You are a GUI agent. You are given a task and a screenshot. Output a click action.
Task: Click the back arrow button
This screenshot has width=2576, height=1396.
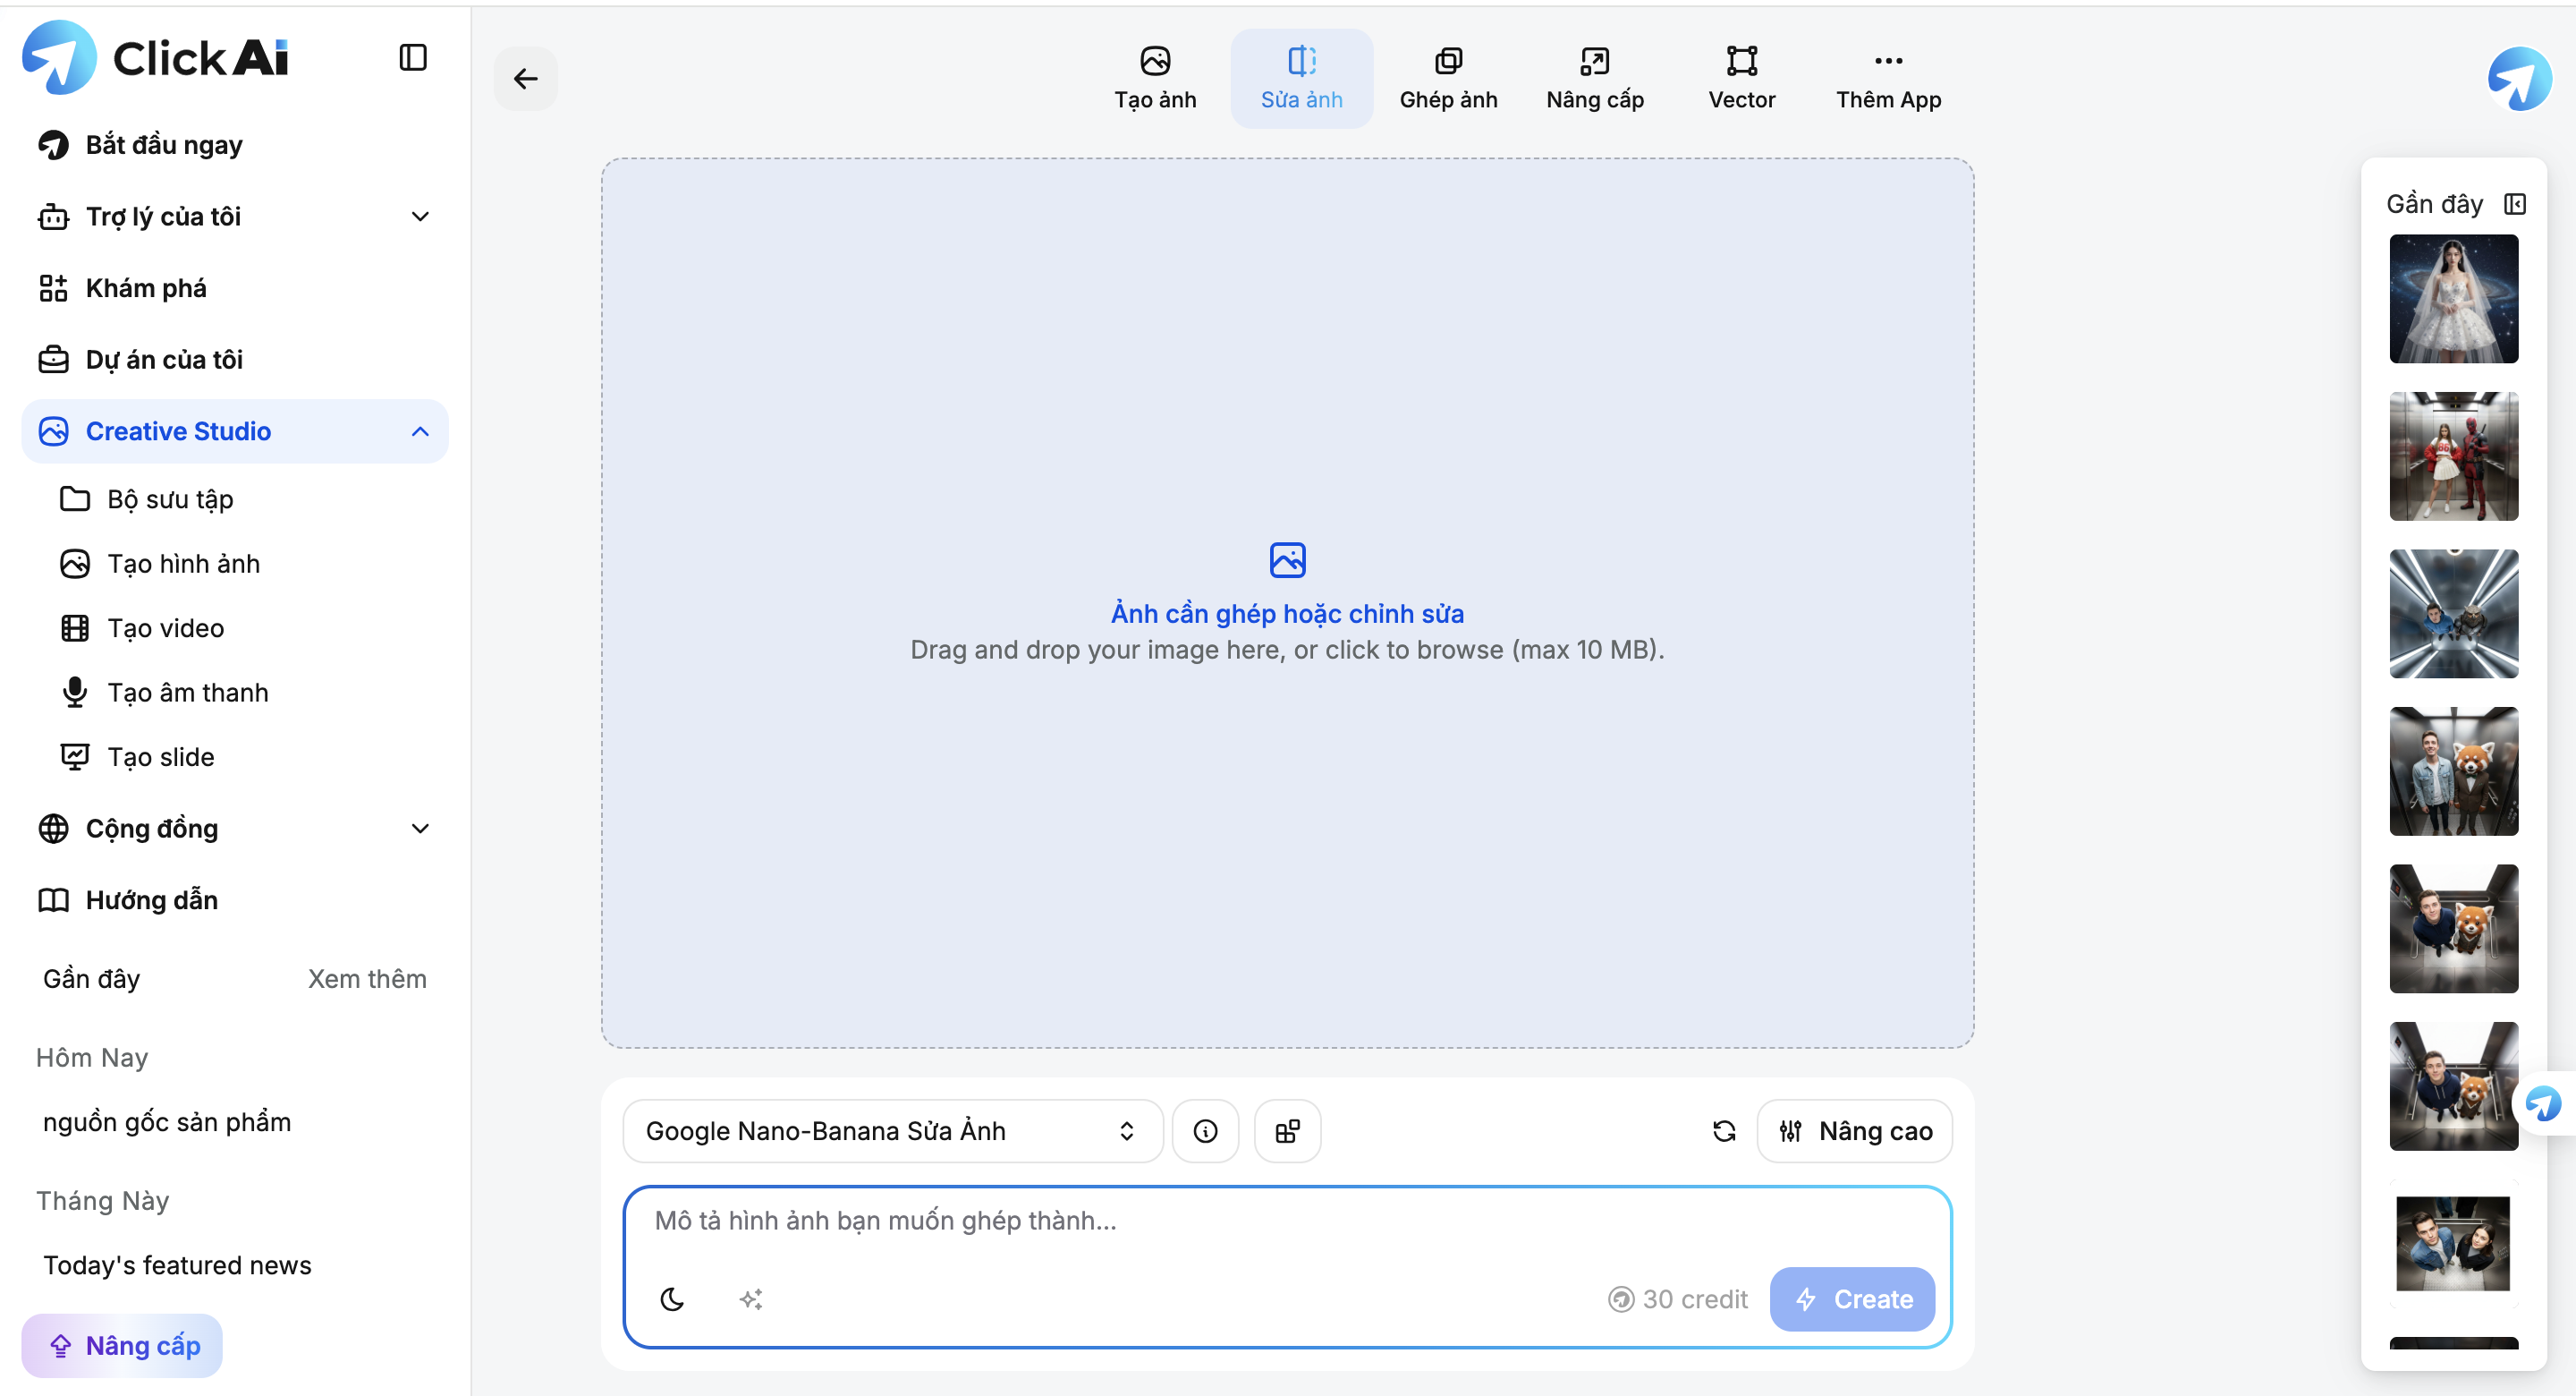coord(525,78)
